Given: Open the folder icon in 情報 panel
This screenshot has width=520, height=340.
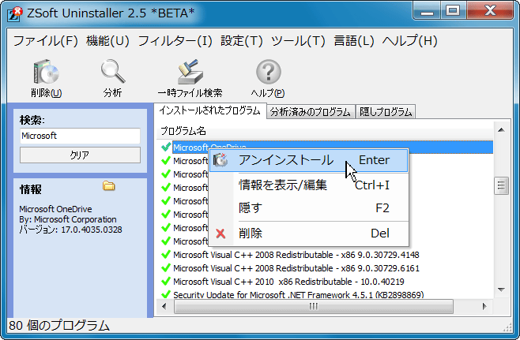Looking at the screenshot, I should tap(109, 186).
